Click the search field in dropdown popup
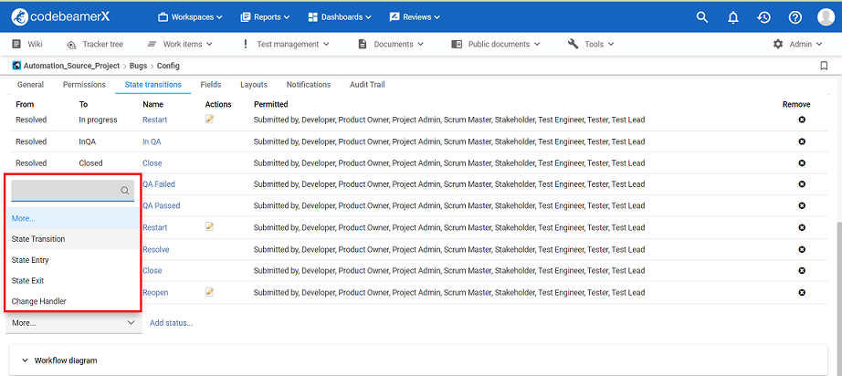 pos(66,191)
